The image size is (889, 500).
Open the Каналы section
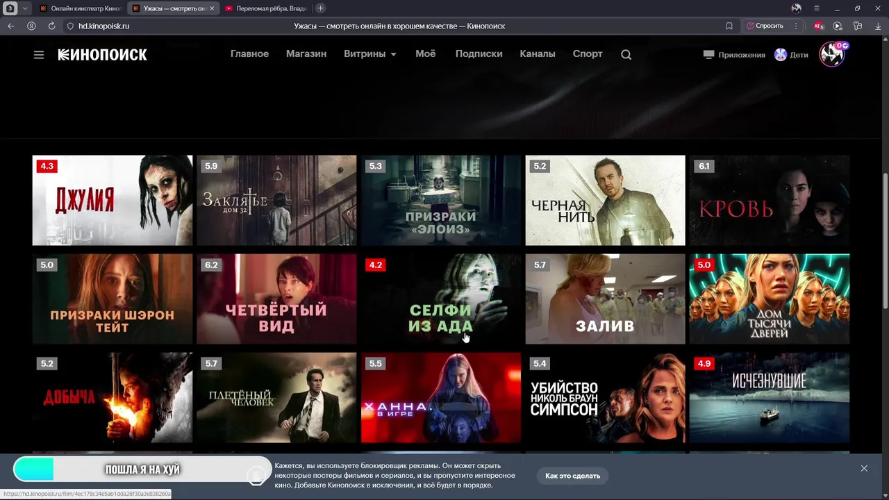coord(538,54)
